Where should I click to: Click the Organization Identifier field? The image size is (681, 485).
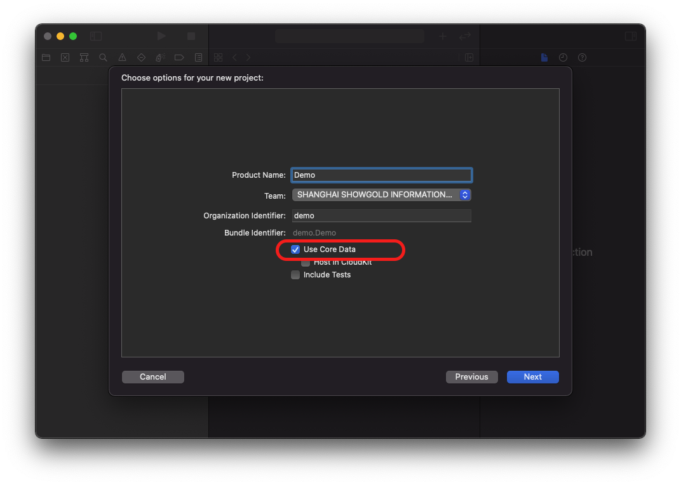(381, 216)
